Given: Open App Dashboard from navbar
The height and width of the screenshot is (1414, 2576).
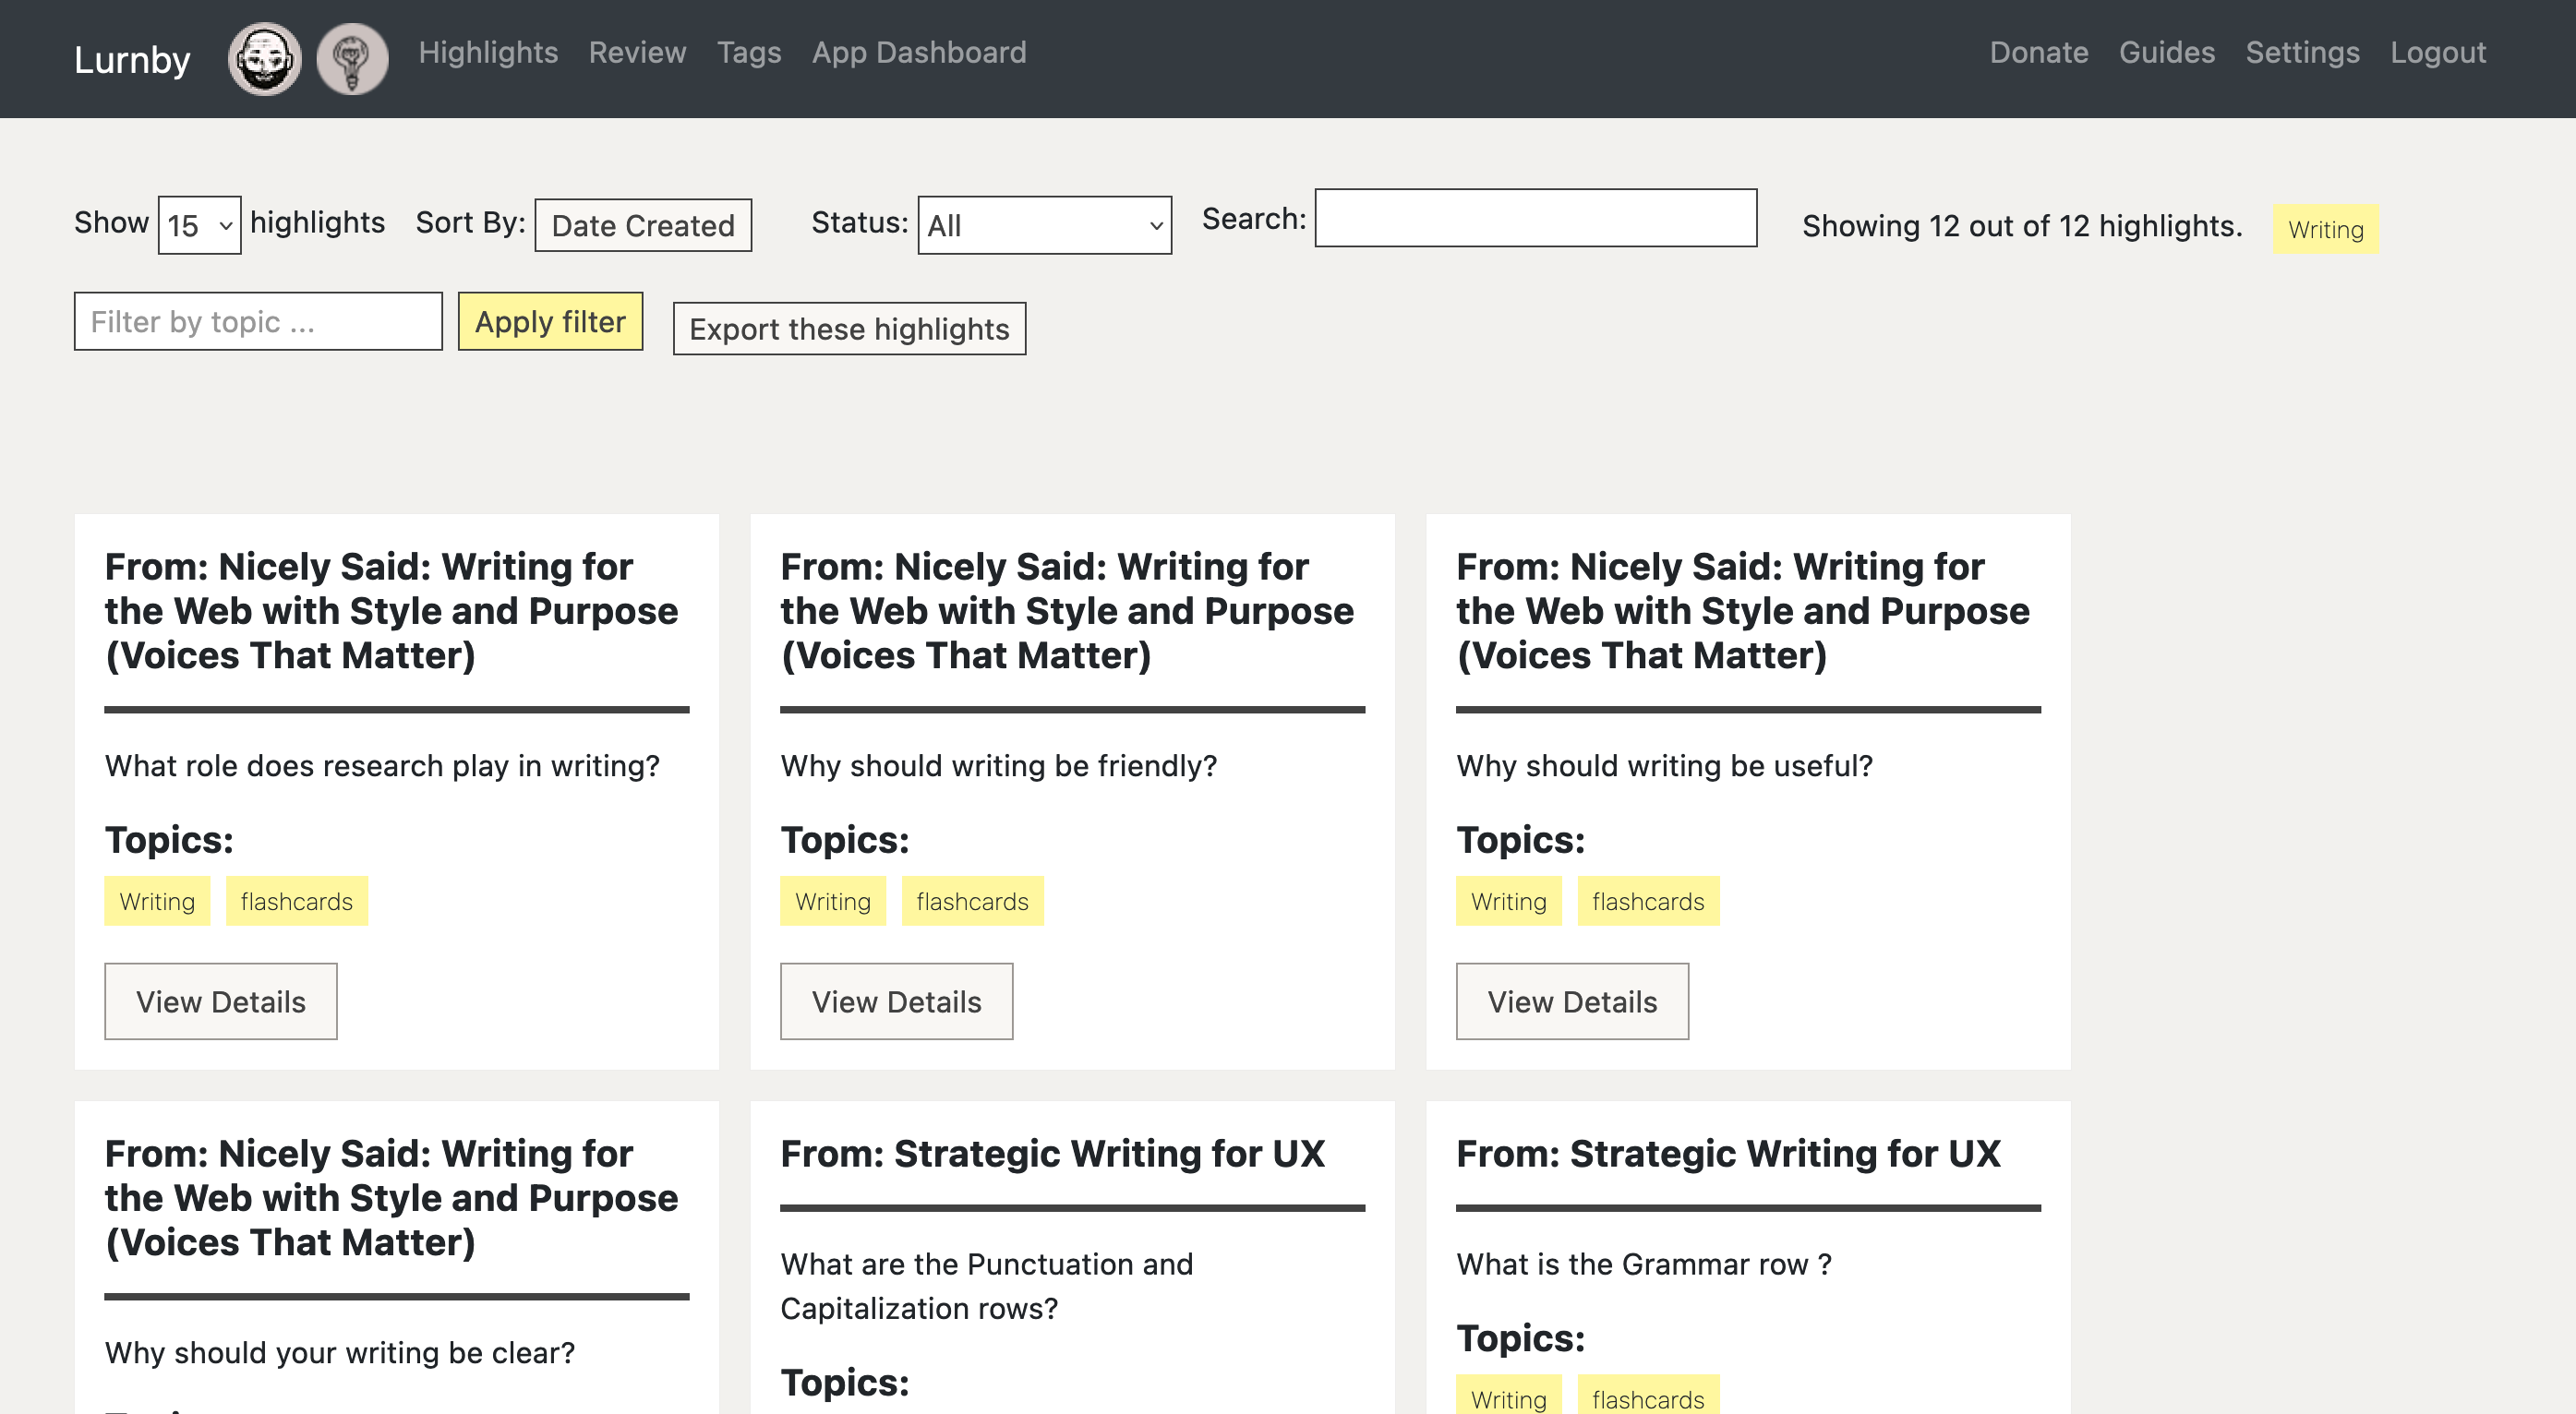Looking at the screenshot, I should pos(918,52).
